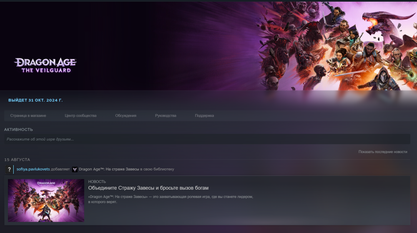Open the Обсуждения tab
417x233 pixels.
click(126, 115)
